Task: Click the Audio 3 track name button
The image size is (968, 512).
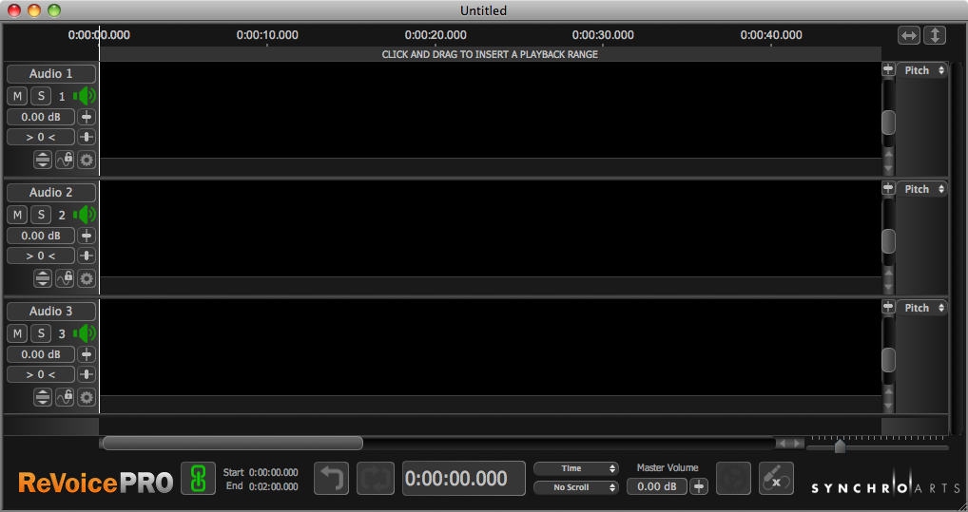Action: pos(51,312)
